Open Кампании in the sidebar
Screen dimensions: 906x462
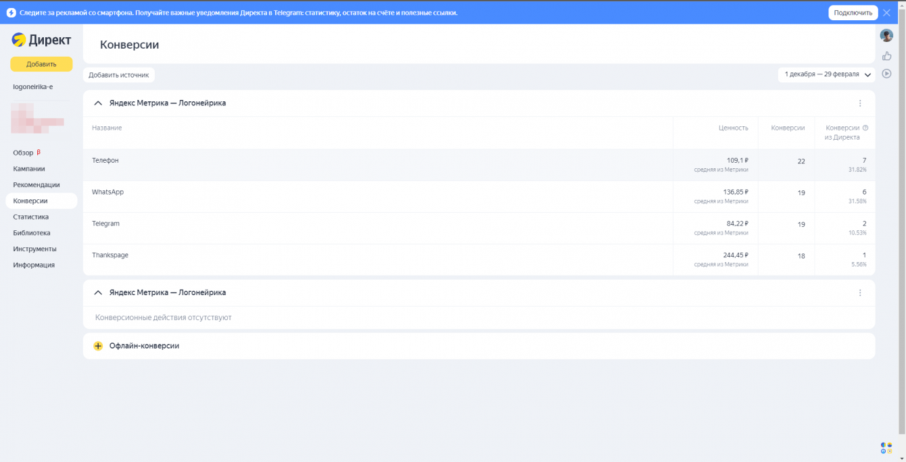29,169
